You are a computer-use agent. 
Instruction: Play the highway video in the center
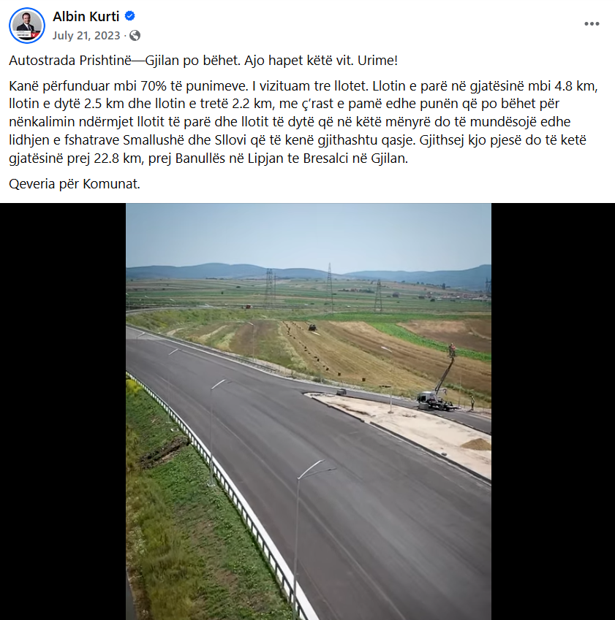[x=309, y=411]
